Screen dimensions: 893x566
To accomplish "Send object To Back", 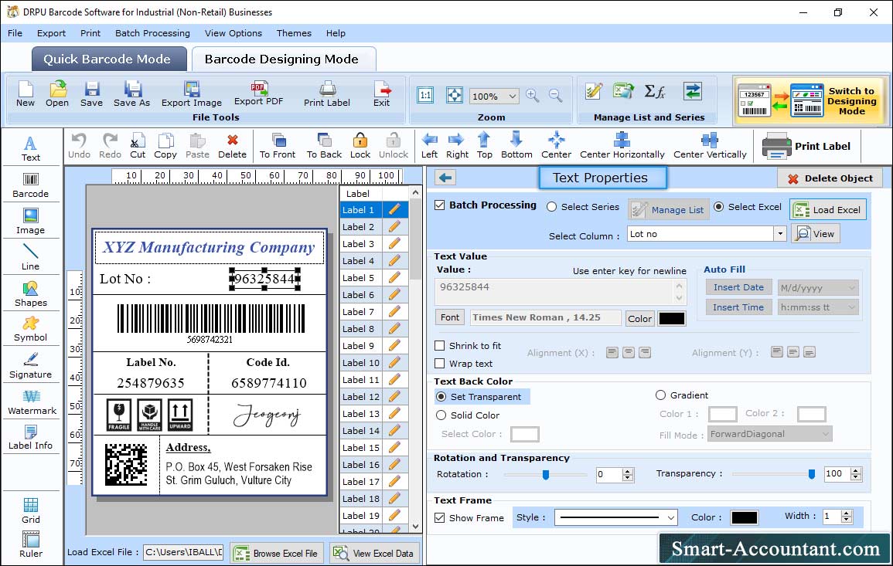I will click(x=324, y=146).
